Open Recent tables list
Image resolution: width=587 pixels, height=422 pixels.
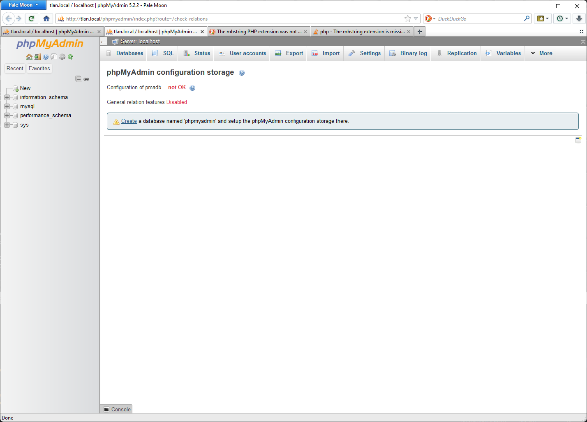(15, 69)
